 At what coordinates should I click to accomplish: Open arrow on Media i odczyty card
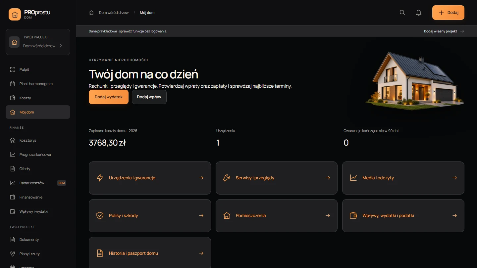(x=454, y=178)
